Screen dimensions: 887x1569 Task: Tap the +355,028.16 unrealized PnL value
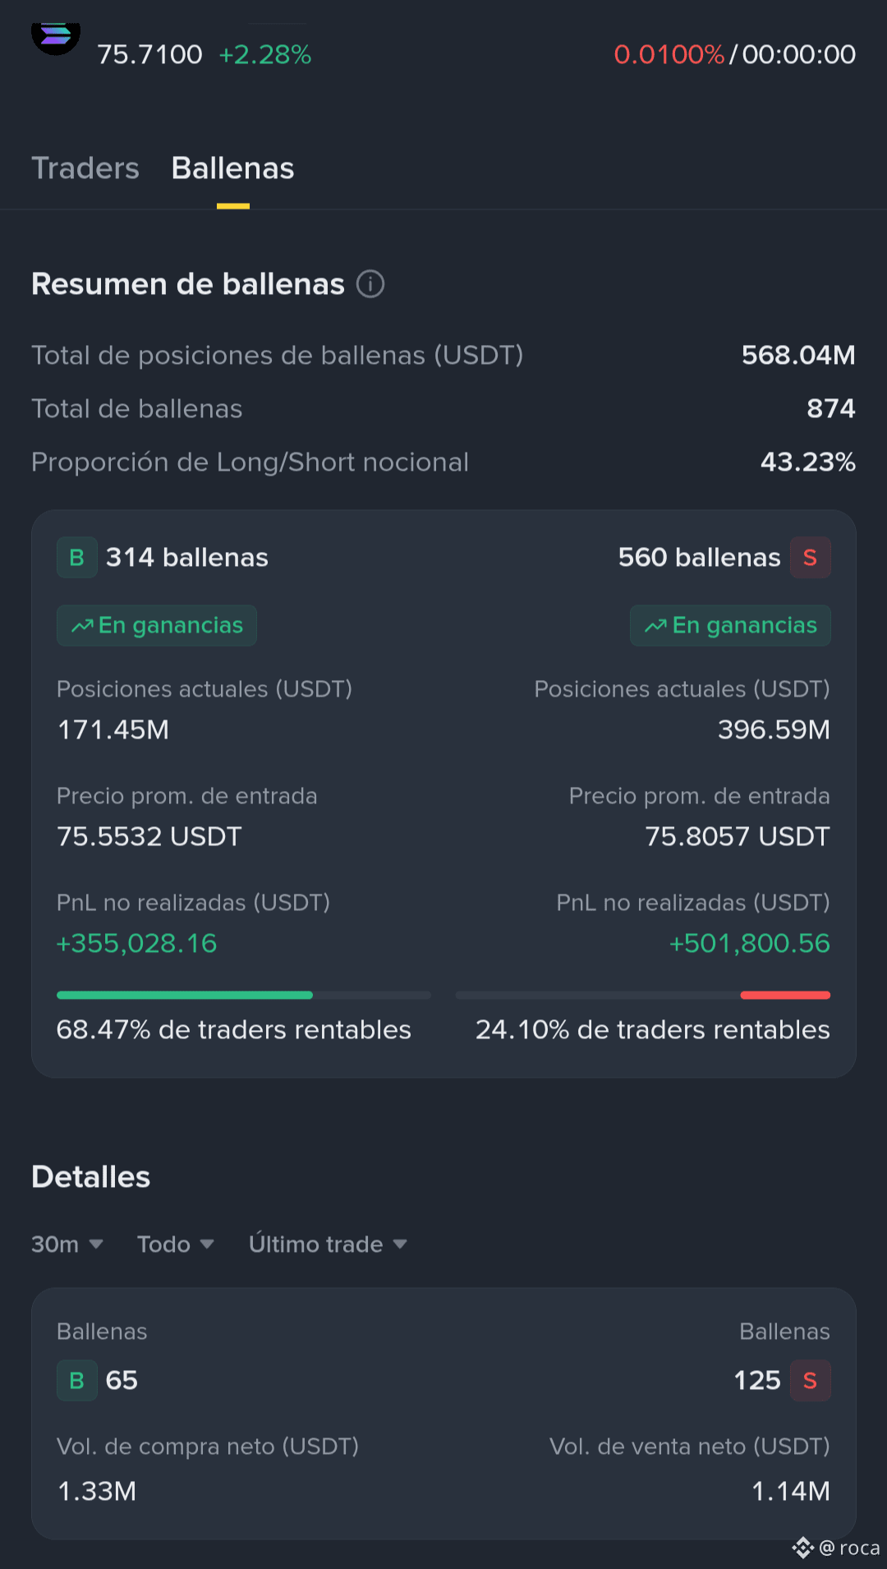[x=136, y=944]
